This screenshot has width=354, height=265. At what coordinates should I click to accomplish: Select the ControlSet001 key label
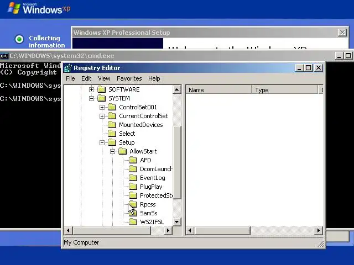click(138, 107)
